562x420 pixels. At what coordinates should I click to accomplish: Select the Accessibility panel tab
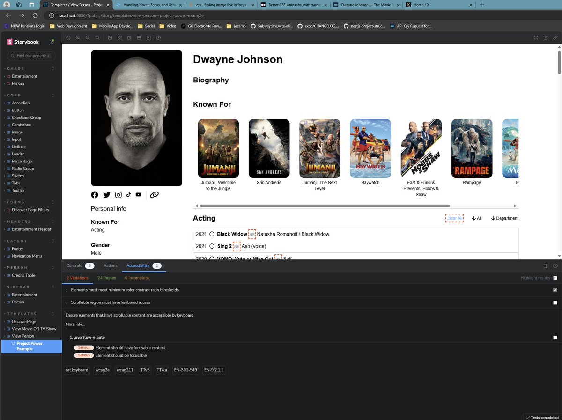point(143,265)
